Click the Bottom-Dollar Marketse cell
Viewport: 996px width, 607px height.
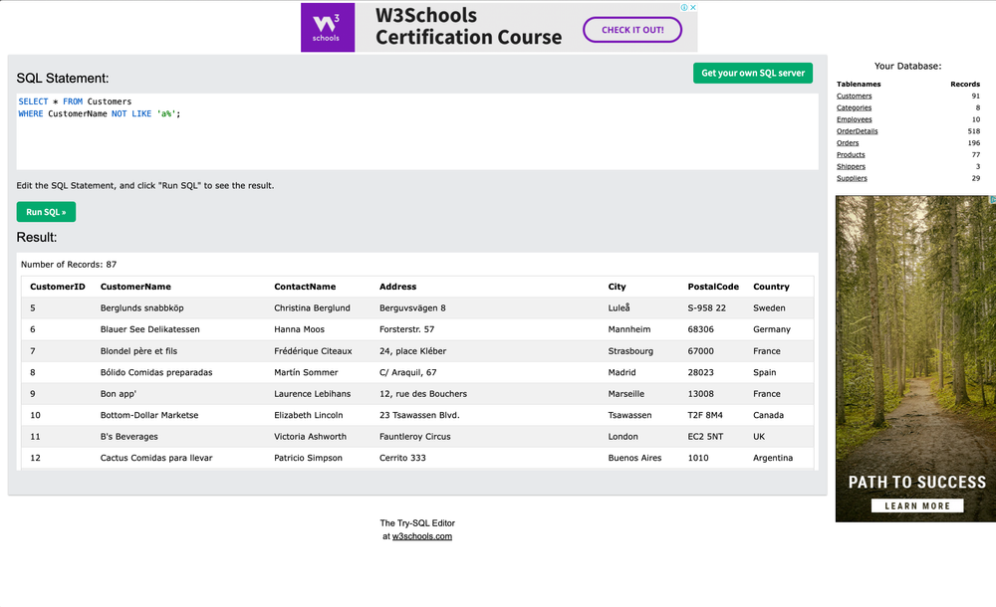click(x=149, y=415)
